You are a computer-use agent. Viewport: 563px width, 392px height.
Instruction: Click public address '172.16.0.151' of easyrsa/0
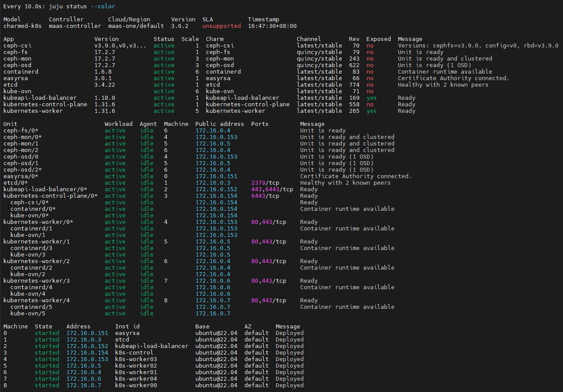[216, 176]
